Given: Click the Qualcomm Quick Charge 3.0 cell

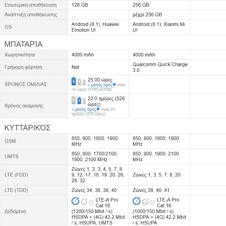Looking at the screenshot, I should click(159, 67).
